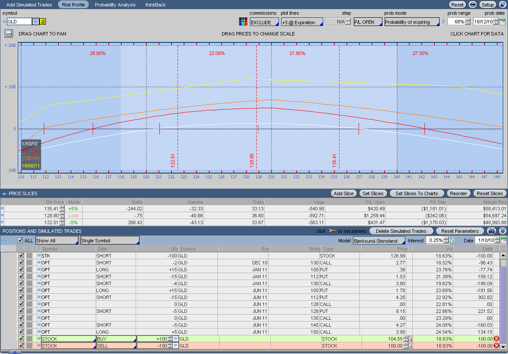The width and height of the screenshot is (508, 354).
Task: Open the thinkBack tab
Action: tap(155, 5)
